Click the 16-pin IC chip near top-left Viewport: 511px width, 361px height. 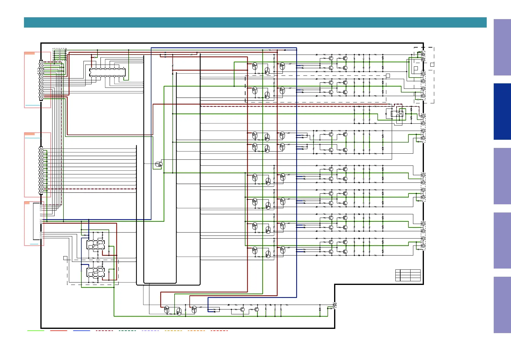[x=107, y=72]
